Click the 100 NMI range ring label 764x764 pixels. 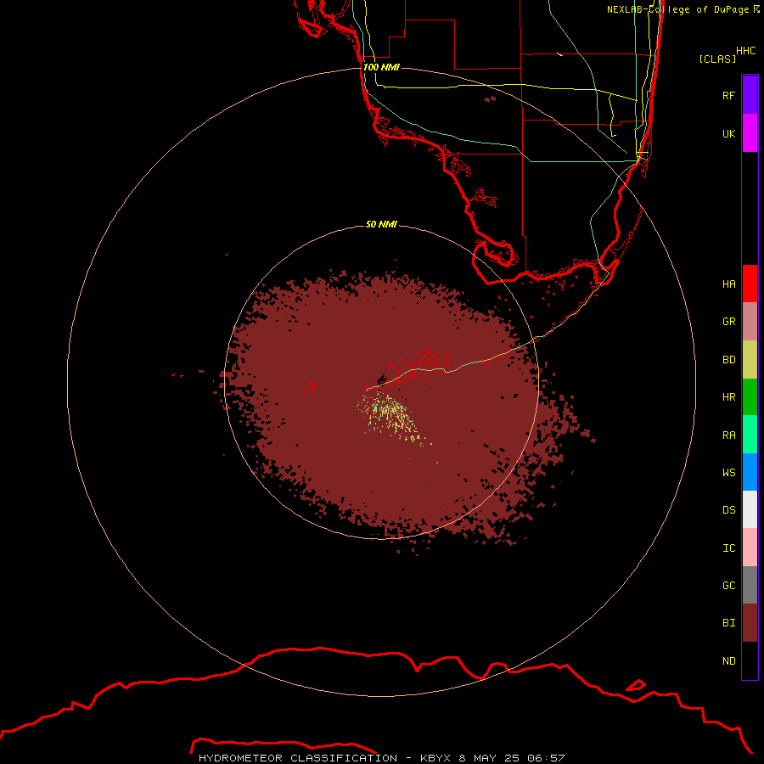pos(381,67)
